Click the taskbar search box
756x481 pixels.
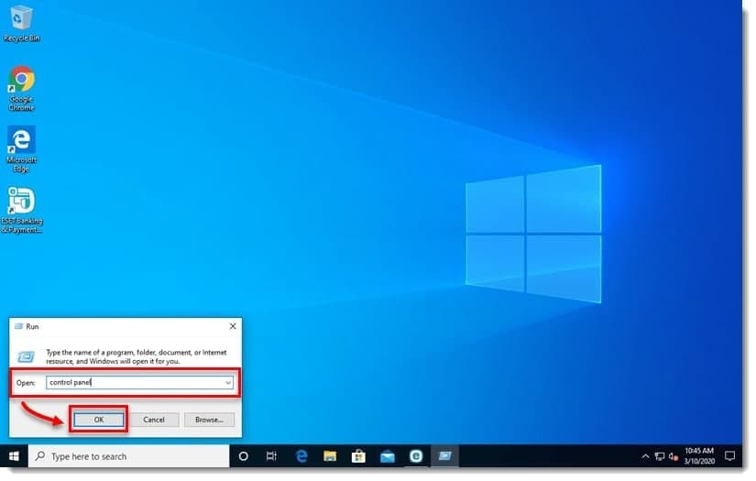[128, 455]
